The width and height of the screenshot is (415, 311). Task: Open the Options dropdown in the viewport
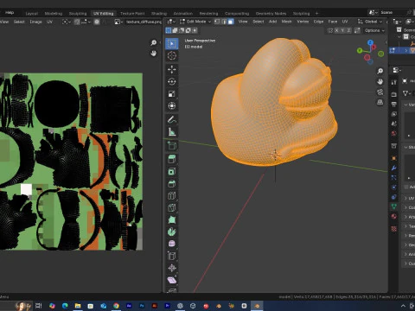[374, 30]
